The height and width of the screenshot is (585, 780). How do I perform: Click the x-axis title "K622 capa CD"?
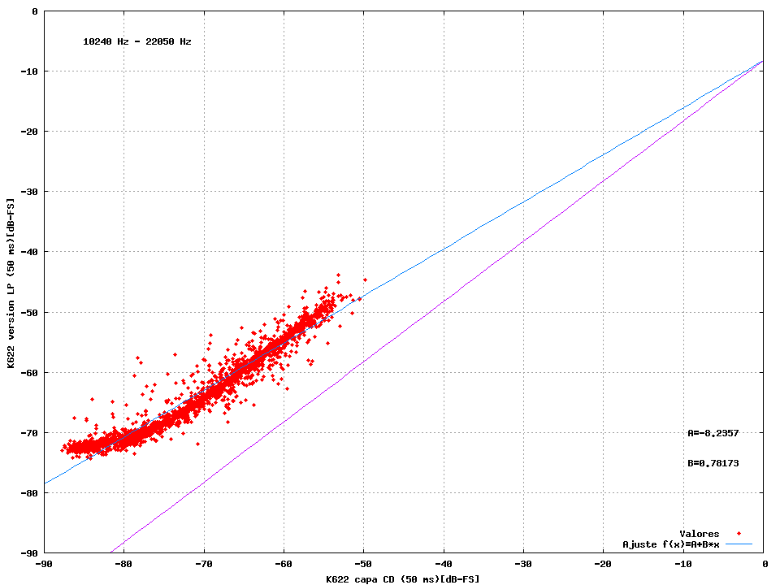pyautogui.click(x=402, y=579)
